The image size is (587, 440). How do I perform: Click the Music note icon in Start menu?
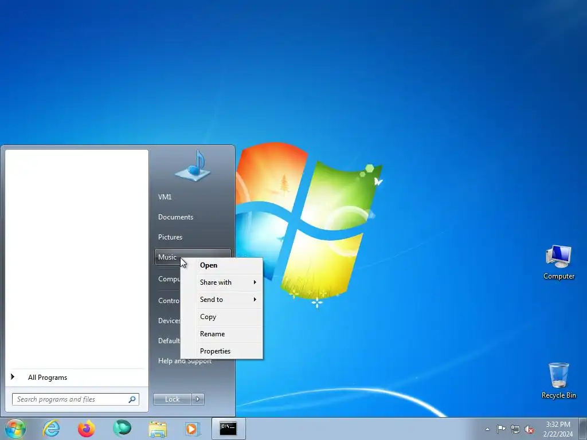click(x=193, y=166)
